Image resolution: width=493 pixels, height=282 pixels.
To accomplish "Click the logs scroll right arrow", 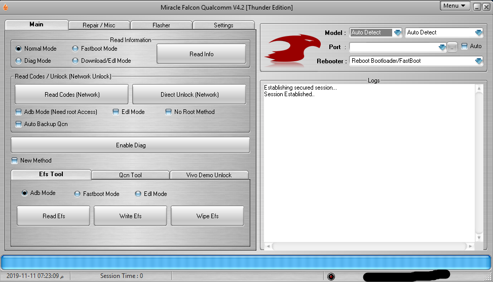I will [x=470, y=246].
